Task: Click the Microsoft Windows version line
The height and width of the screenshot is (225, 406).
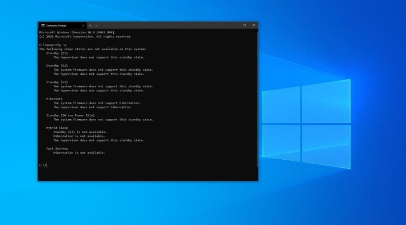Action: tap(77, 32)
